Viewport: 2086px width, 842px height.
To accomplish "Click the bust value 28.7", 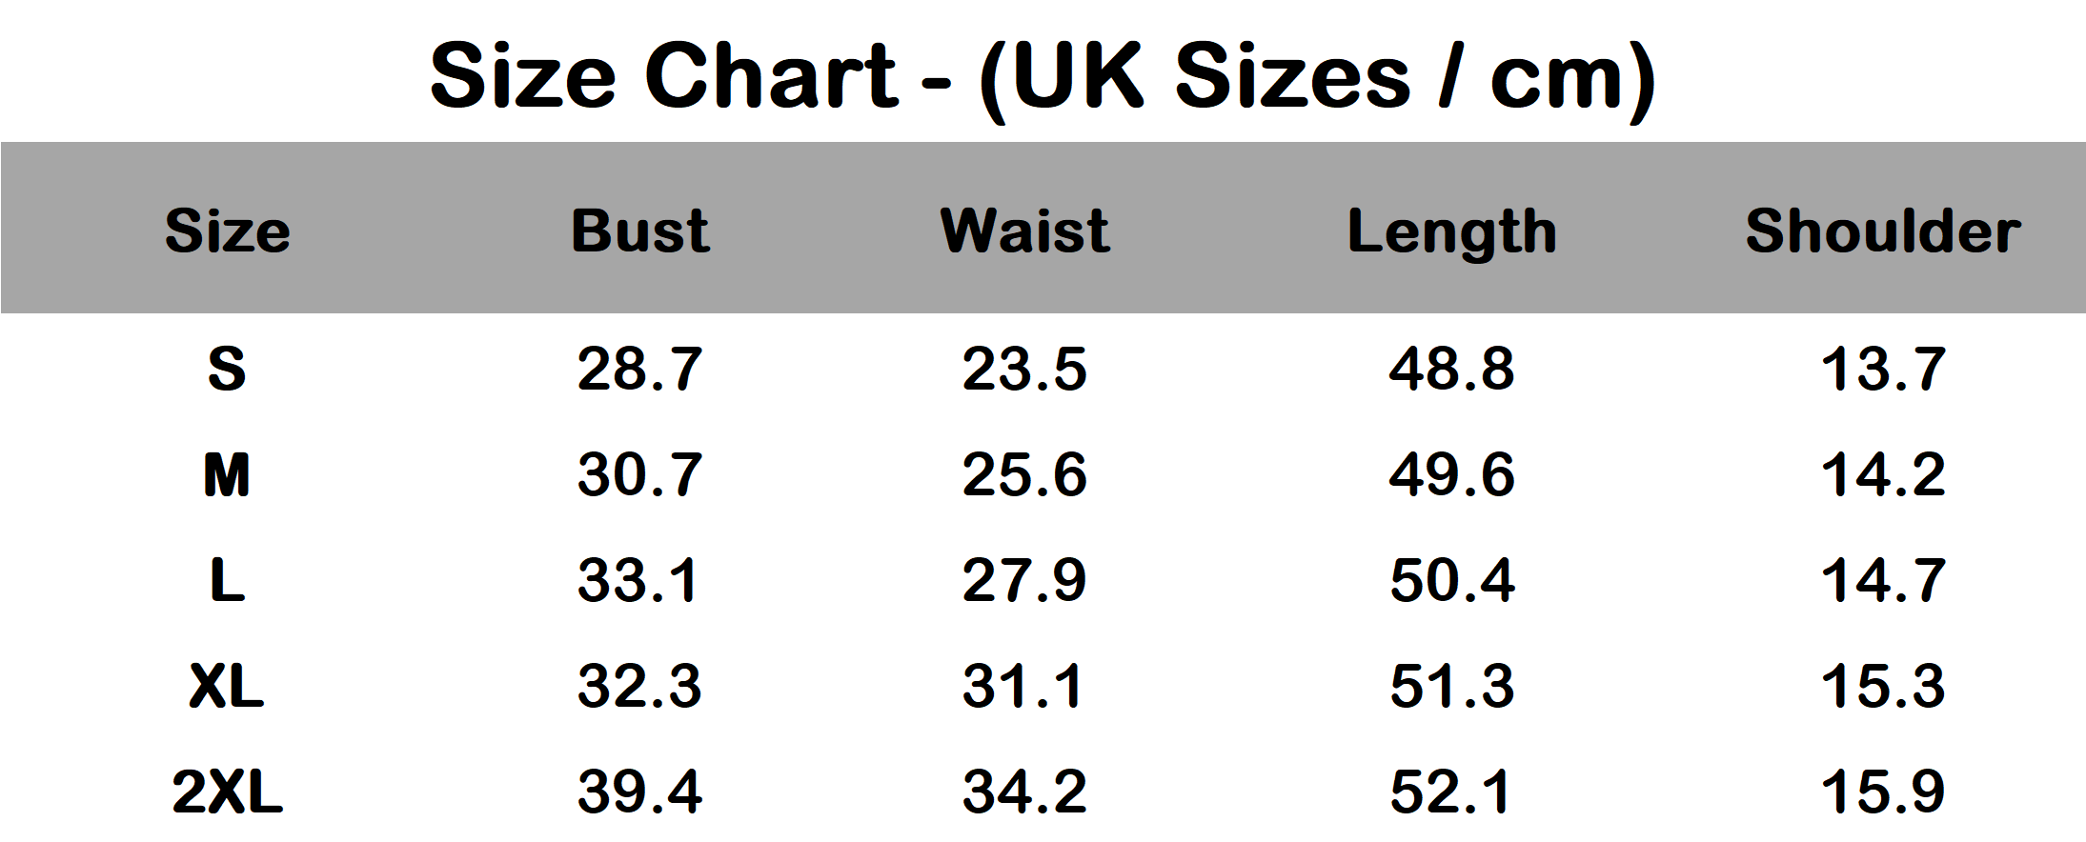I will pyautogui.click(x=639, y=369).
